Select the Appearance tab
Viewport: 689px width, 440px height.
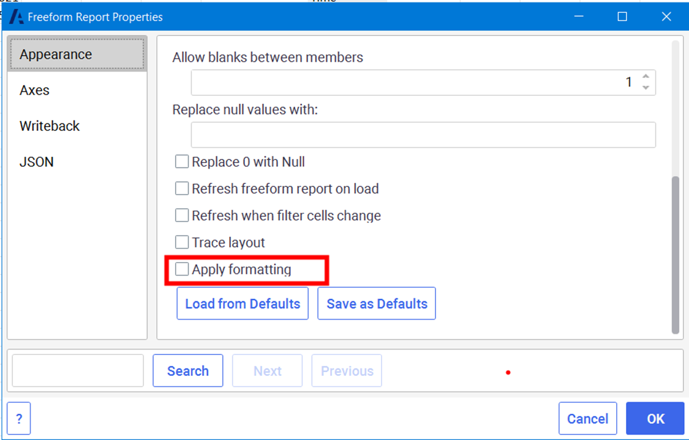tap(77, 54)
